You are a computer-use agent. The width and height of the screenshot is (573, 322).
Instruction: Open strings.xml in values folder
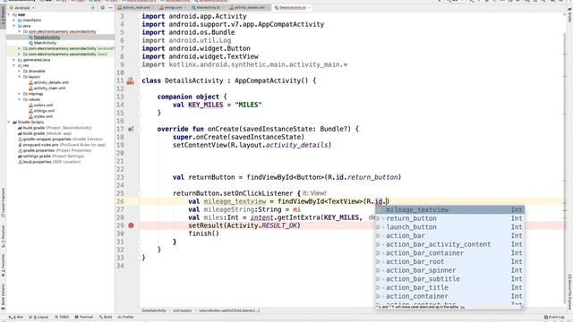[44, 111]
